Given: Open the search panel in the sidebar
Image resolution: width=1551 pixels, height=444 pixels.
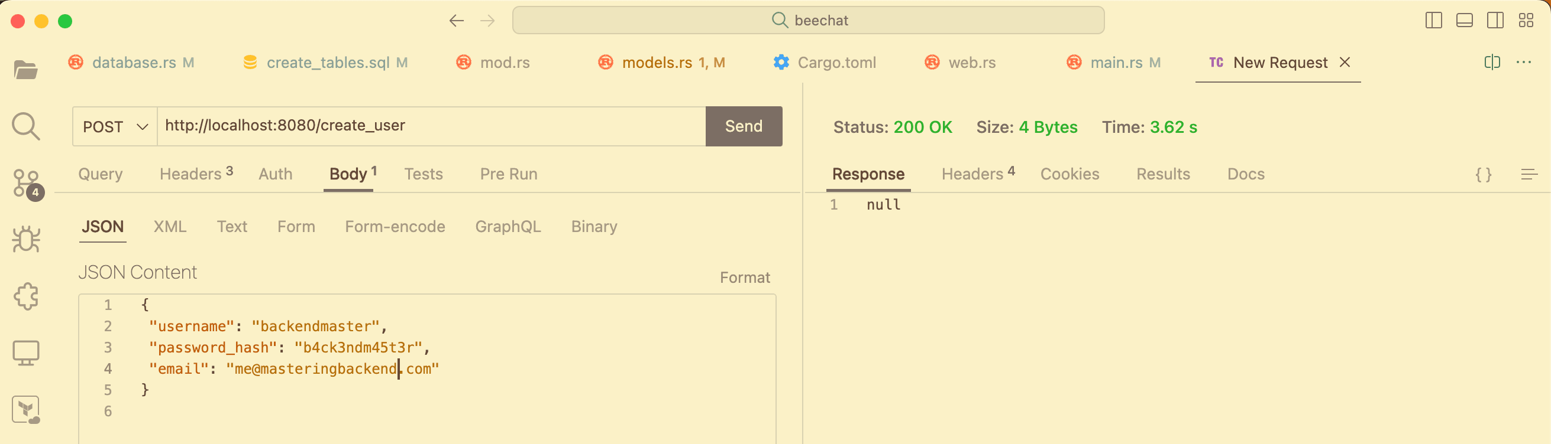Looking at the screenshot, I should click(27, 126).
